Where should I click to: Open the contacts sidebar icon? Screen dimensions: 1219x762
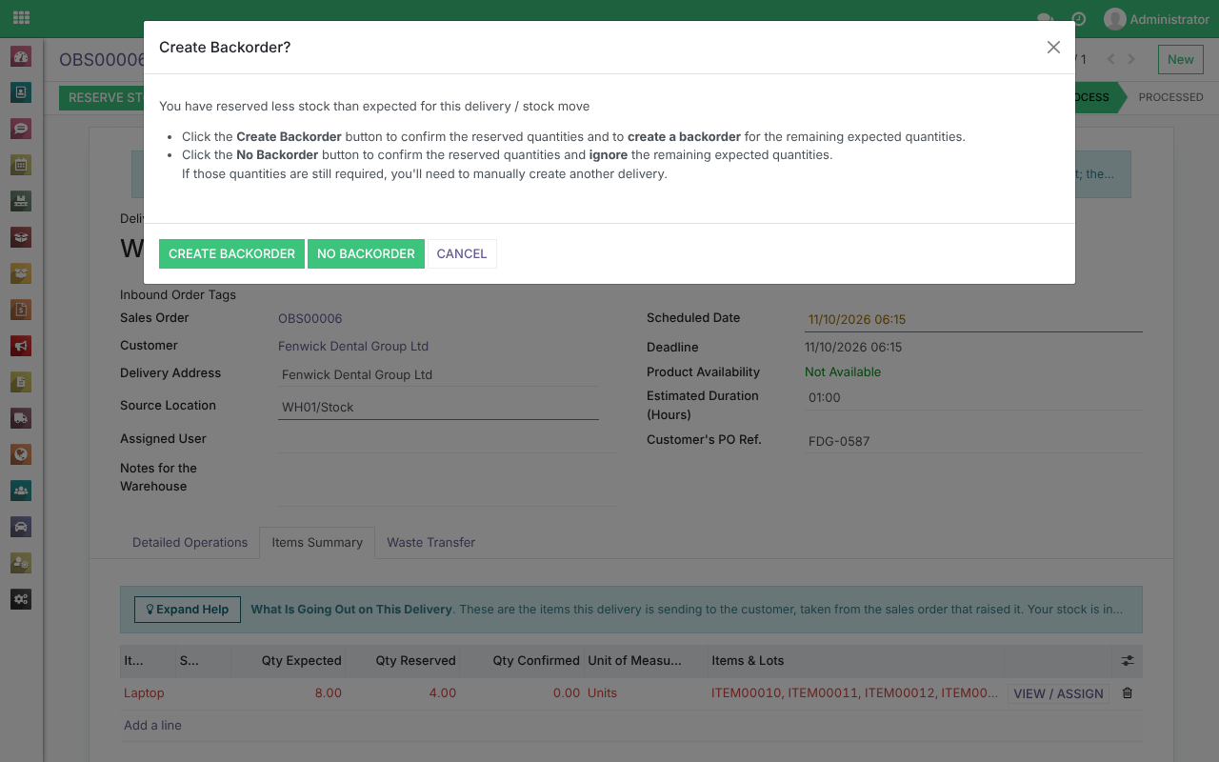[21, 92]
